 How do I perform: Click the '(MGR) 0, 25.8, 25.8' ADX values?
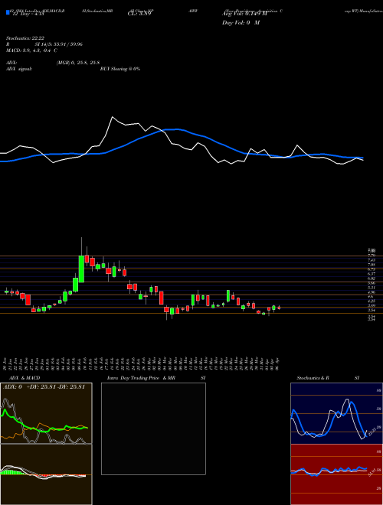(77, 63)
